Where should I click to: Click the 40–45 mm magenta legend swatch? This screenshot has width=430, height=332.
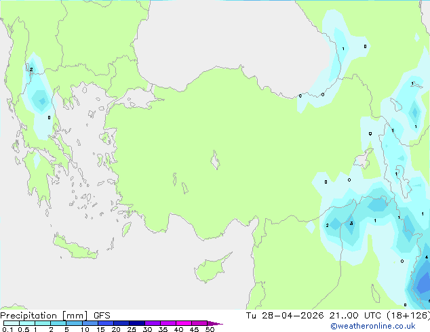(184, 323)
